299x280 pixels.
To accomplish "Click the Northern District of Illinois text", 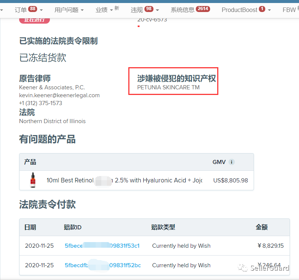I will click(53, 121).
